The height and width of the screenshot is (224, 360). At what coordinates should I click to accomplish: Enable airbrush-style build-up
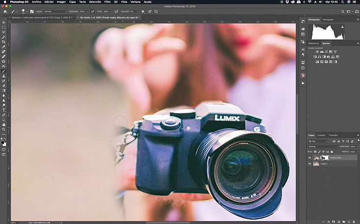[x=116, y=11]
